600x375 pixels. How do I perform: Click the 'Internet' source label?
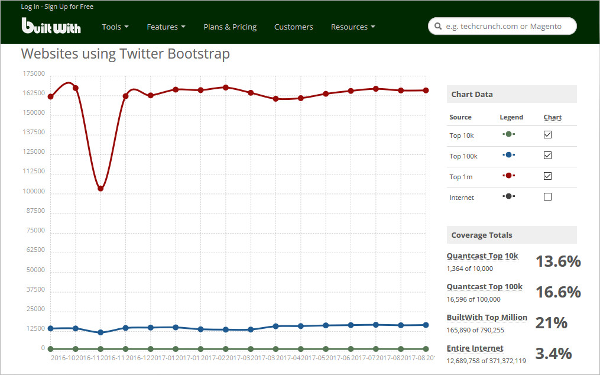(462, 198)
